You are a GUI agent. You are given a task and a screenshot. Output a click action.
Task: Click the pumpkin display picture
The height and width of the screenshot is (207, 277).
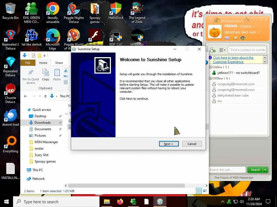tap(215, 32)
